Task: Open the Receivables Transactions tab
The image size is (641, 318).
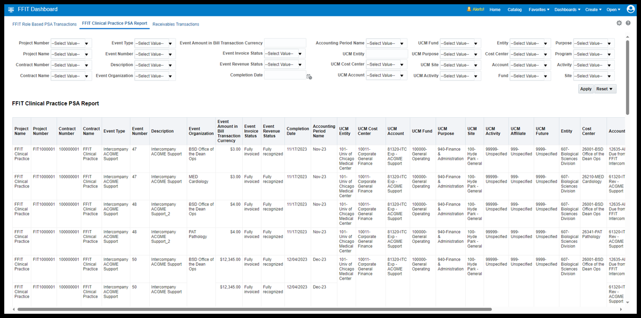Action: pos(176,24)
